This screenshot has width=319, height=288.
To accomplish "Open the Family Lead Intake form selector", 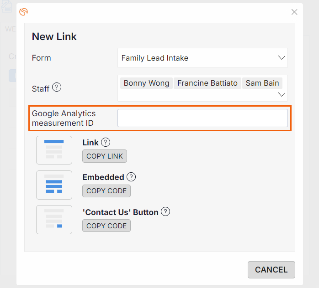I will click(202, 58).
